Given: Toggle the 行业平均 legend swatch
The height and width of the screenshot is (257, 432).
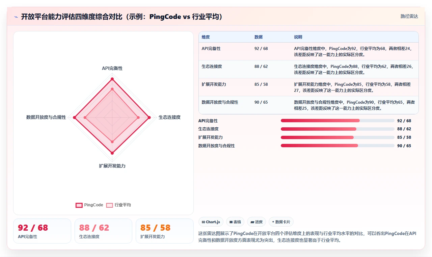Looking at the screenshot, I should (109, 205).
